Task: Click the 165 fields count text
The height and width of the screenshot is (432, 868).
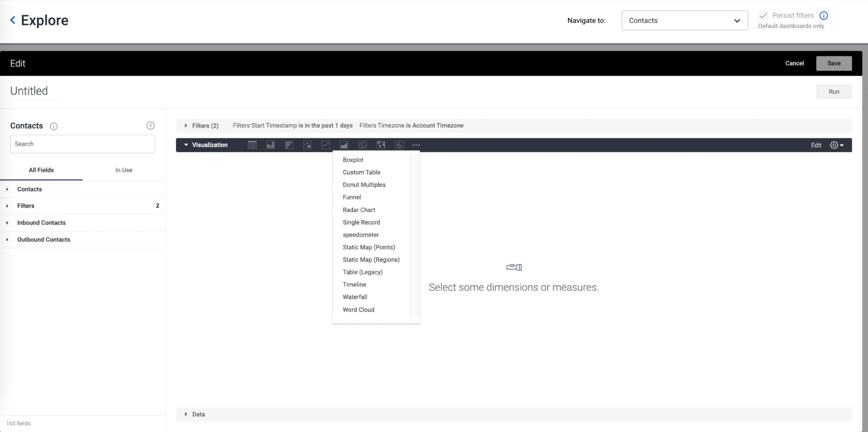Action: click(18, 423)
